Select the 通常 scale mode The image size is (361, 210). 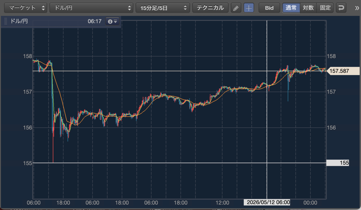(291, 8)
